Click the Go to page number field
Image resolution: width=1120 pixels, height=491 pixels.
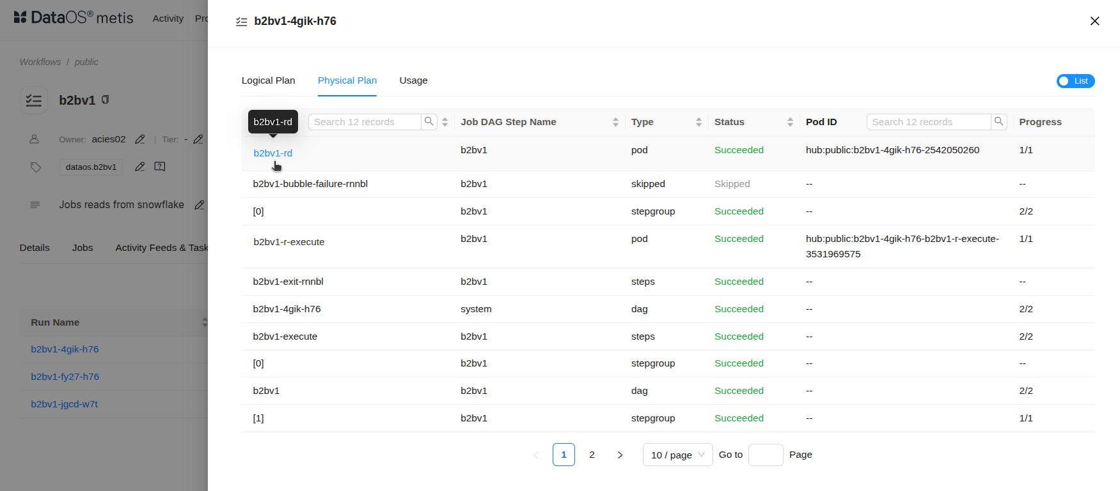tap(765, 455)
